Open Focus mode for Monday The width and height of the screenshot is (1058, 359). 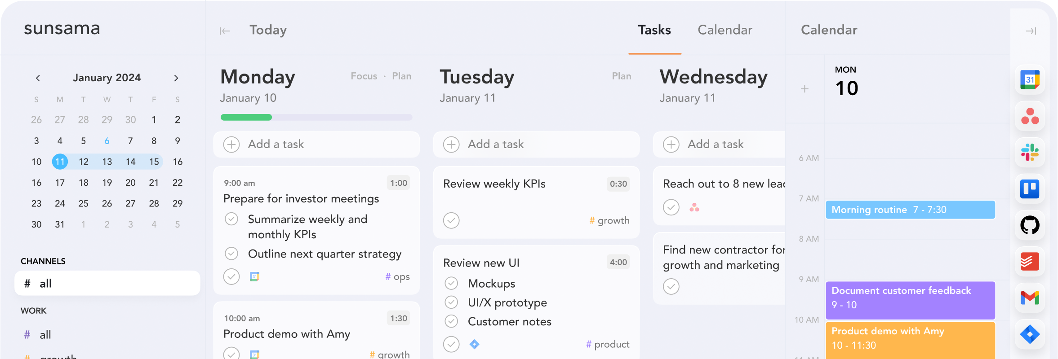(x=364, y=76)
